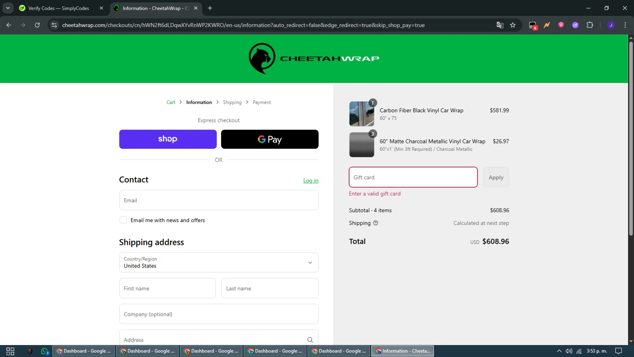This screenshot has width=634, height=357.
Task: Open Chrome three-dot menu
Action: [625, 25]
